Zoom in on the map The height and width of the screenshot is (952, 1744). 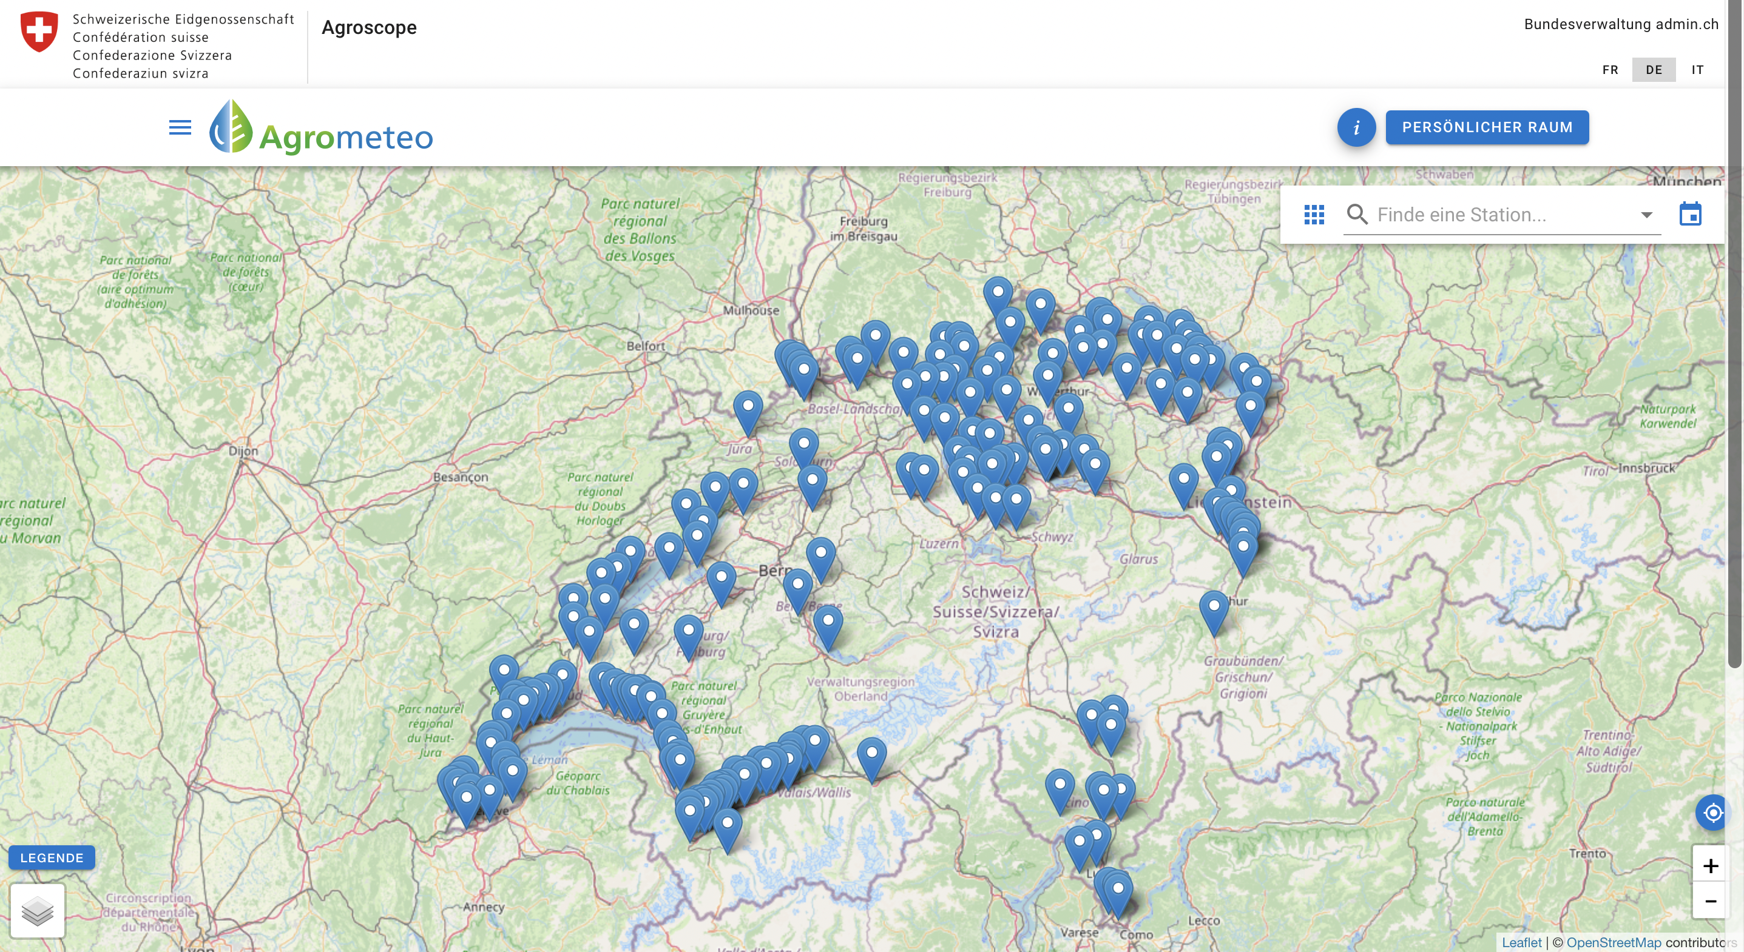[1710, 865]
